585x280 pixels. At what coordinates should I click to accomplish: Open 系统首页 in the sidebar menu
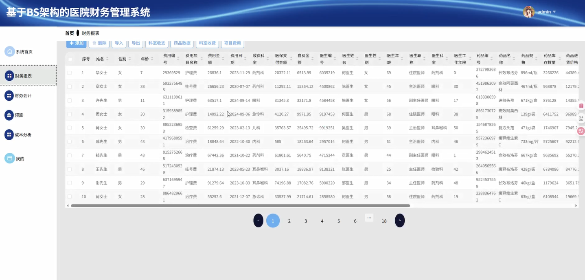coord(24,52)
